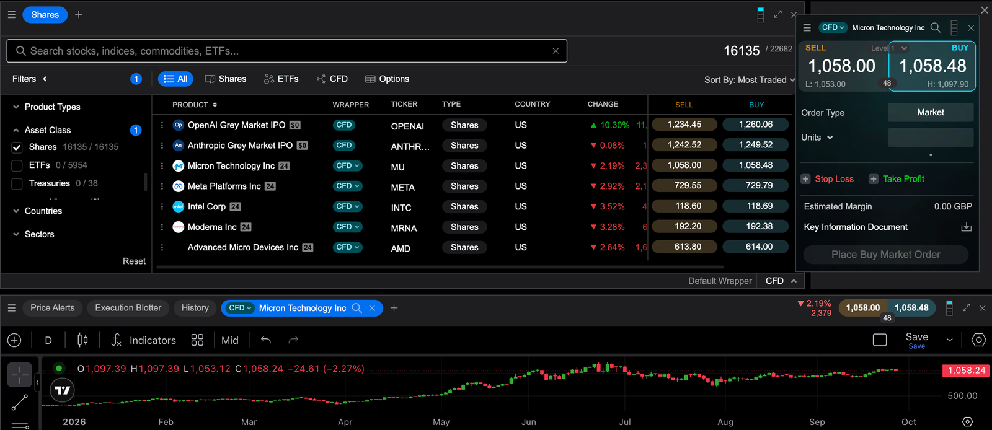Open the three-dot menu for OpenAI Grey Market IPO
The height and width of the screenshot is (430, 992).
point(162,125)
